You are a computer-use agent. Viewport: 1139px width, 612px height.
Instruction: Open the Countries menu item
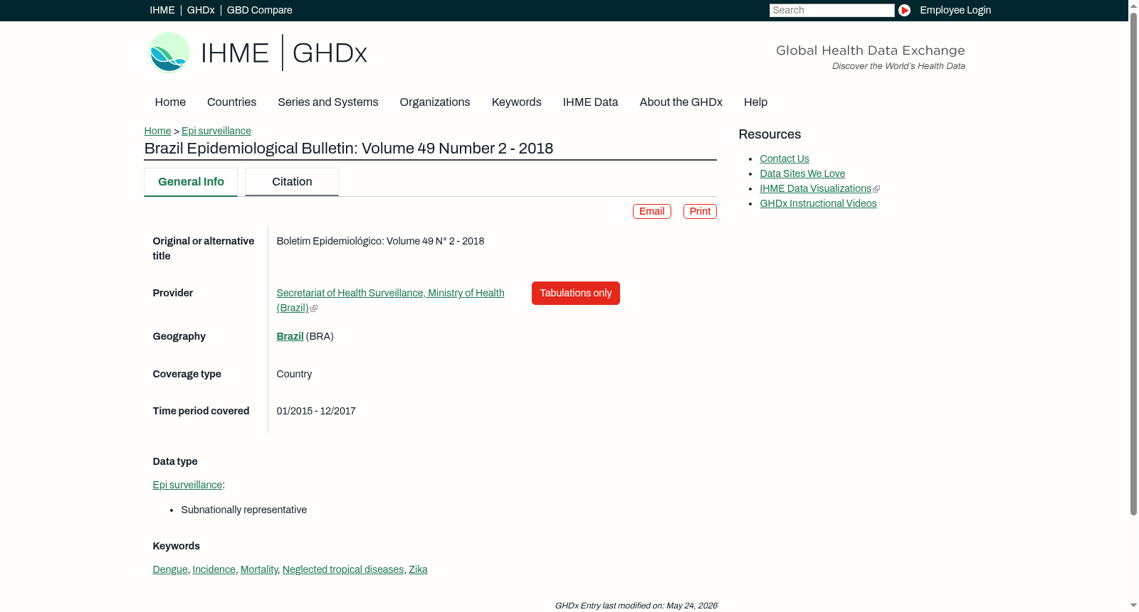coord(231,102)
